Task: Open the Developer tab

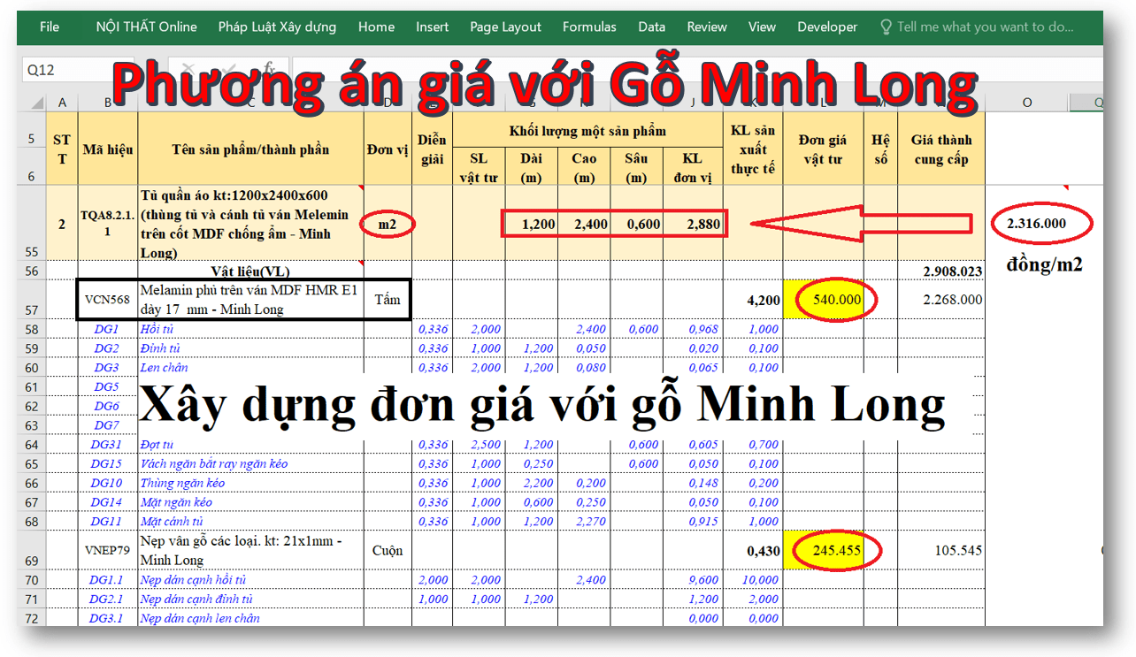Action: pyautogui.click(x=827, y=27)
